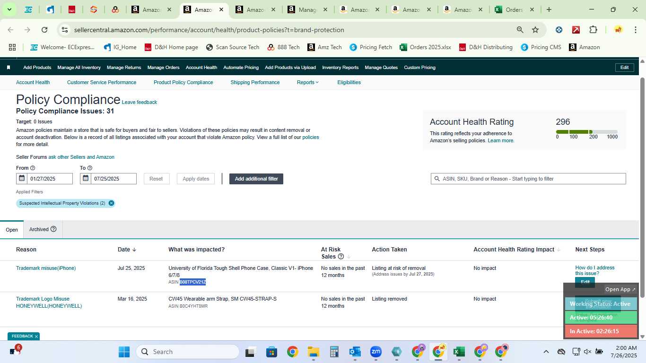Viewport: 646px width, 363px height.
Task: Sort the table by Date column arrow
Action: tap(134, 250)
